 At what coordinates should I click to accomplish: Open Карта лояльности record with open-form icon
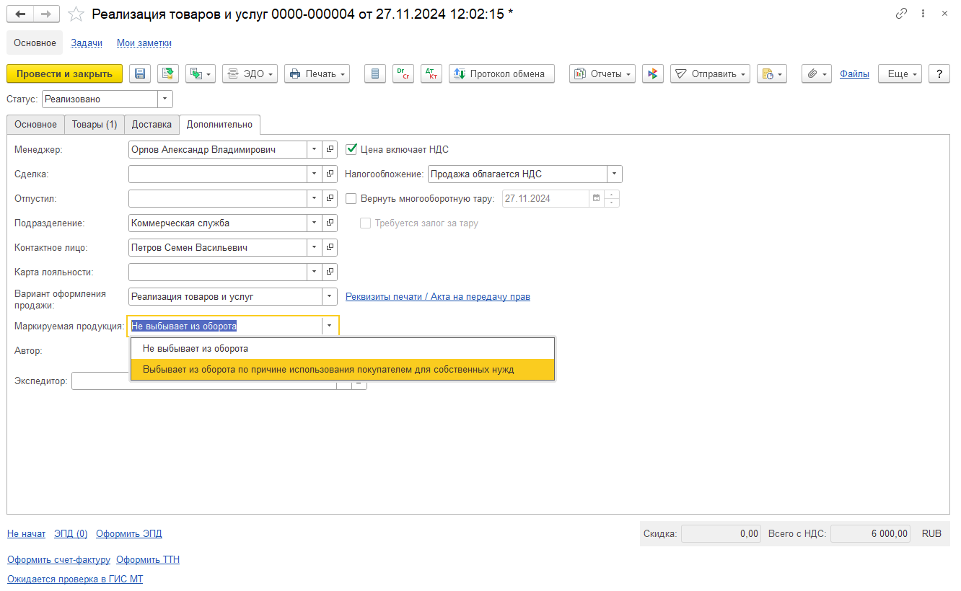tap(330, 272)
